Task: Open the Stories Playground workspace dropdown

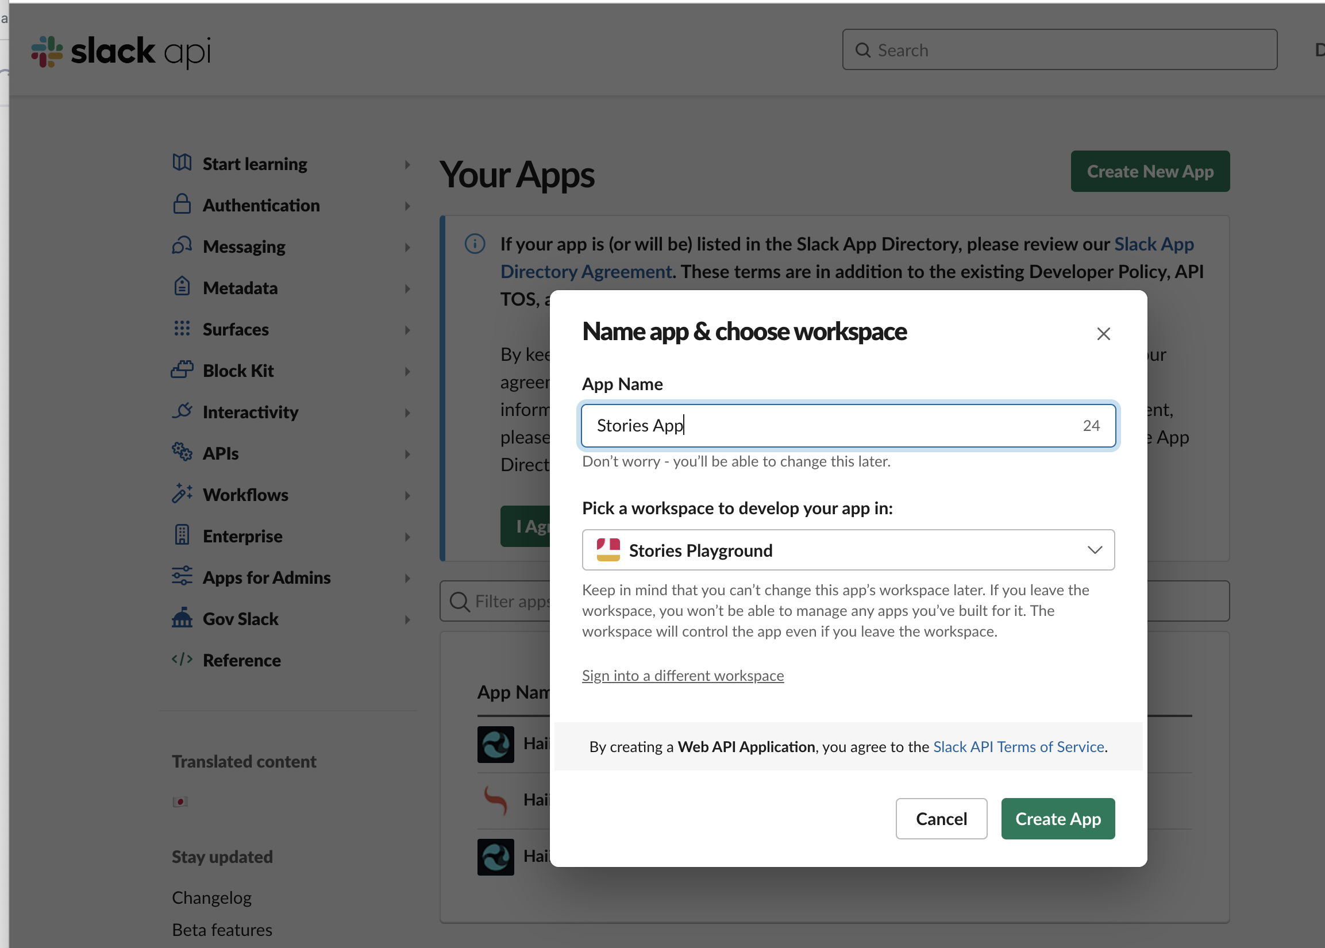Action: click(848, 550)
